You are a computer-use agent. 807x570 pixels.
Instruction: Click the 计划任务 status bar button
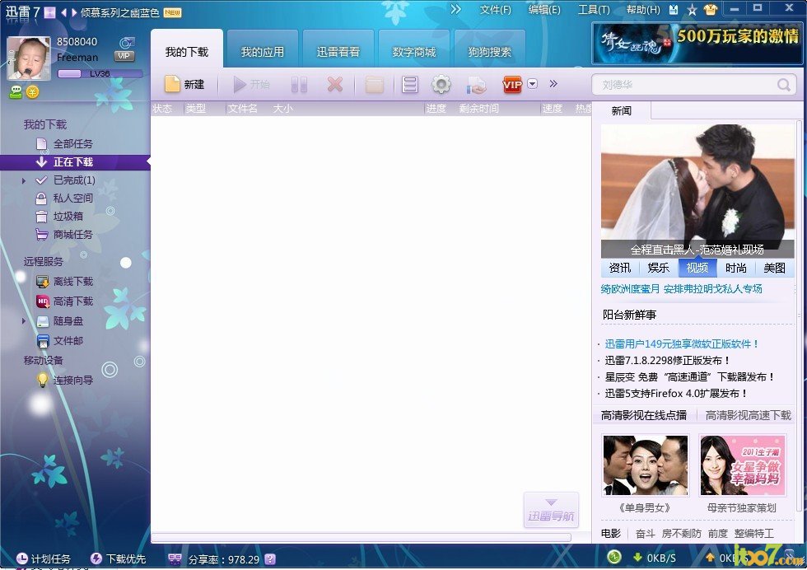click(x=43, y=558)
